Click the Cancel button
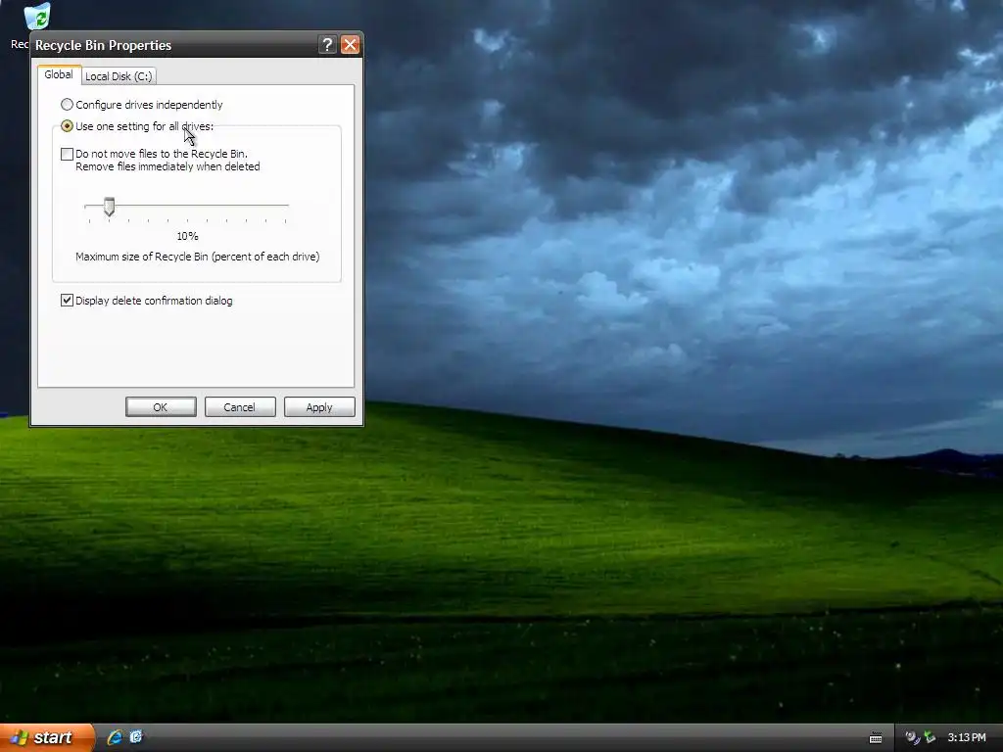The height and width of the screenshot is (752, 1003). point(240,407)
